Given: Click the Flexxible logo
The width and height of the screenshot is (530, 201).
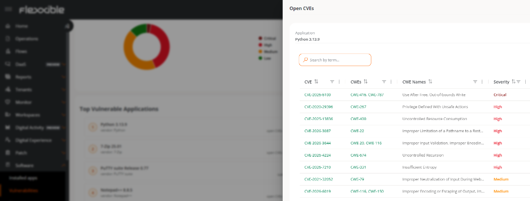Looking at the screenshot, I should (x=41, y=10).
